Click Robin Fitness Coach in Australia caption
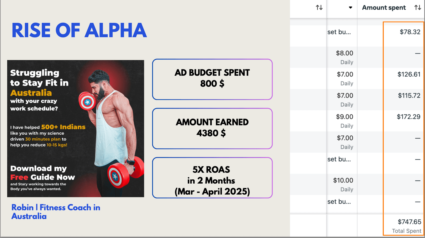 [56, 212]
